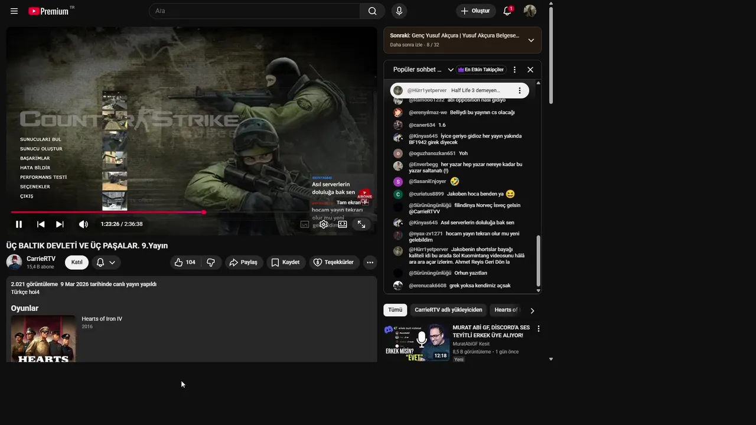Open the hamburger guide menu
This screenshot has height=425, width=756.
click(14, 11)
